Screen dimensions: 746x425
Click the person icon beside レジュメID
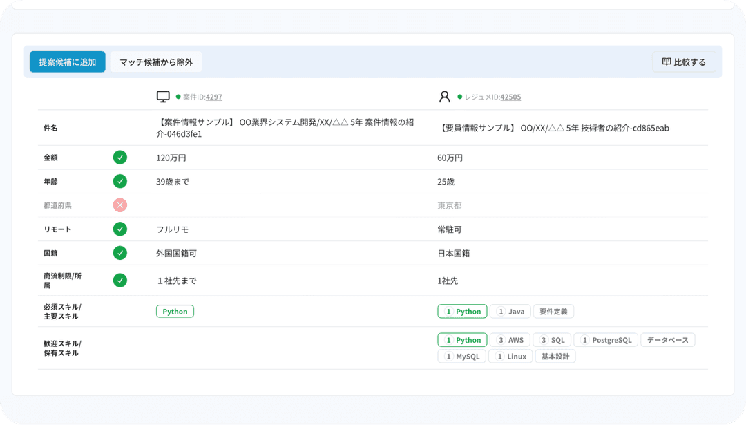[444, 97]
